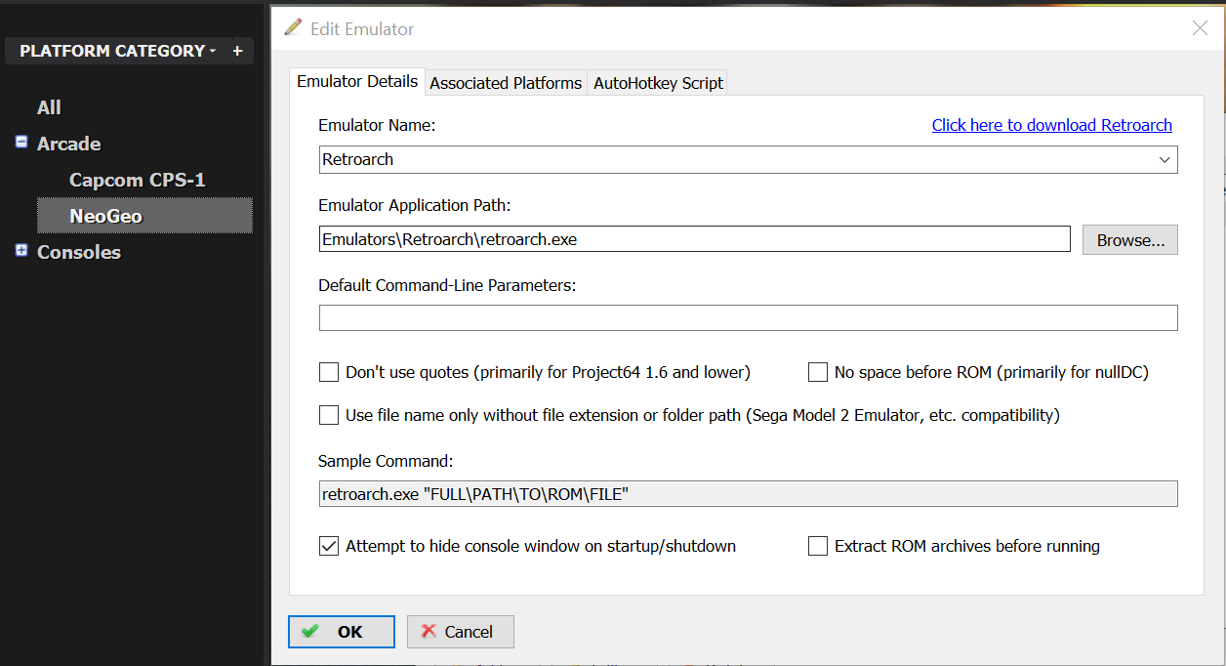Select the Consoles category

coord(79,252)
